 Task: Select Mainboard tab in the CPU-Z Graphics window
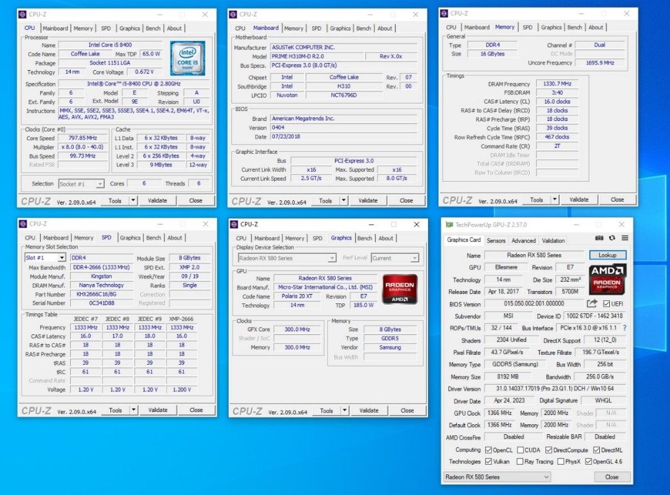tap(267, 238)
